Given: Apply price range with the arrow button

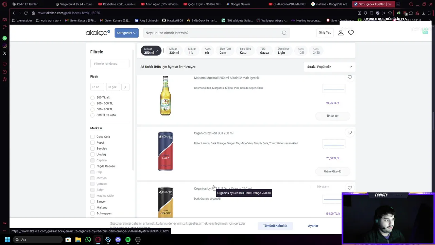Looking at the screenshot, I should [x=125, y=87].
